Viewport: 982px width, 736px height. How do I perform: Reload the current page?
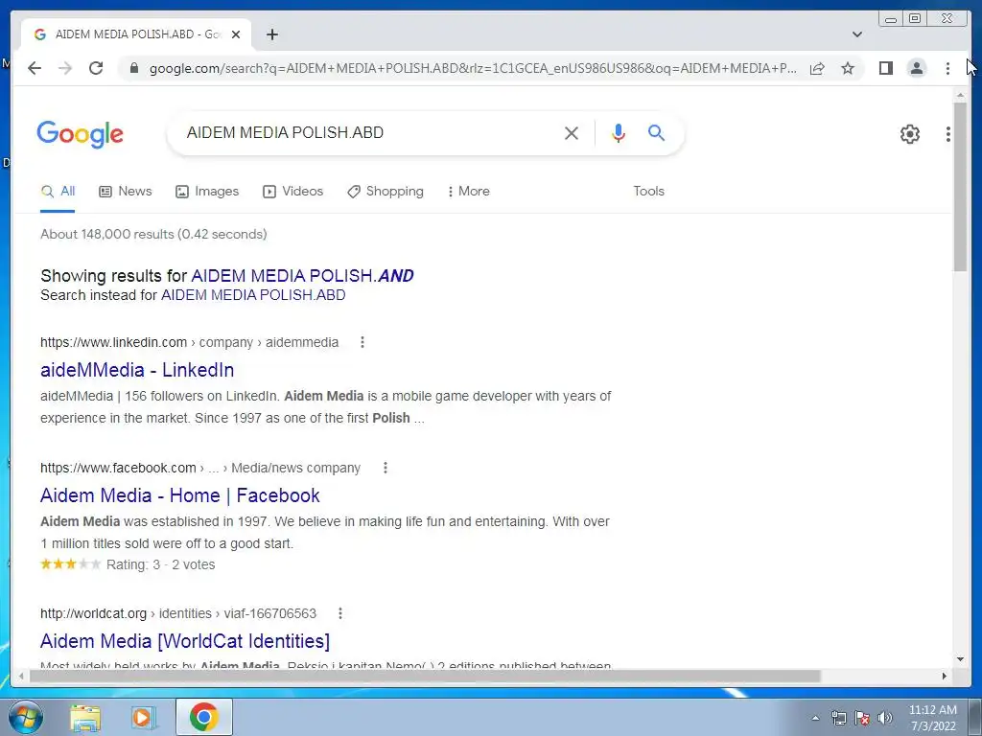coord(96,68)
